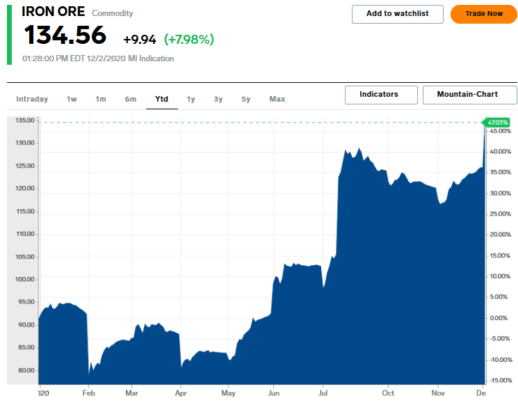
Task: Select the 1w time range
Action: (72, 99)
